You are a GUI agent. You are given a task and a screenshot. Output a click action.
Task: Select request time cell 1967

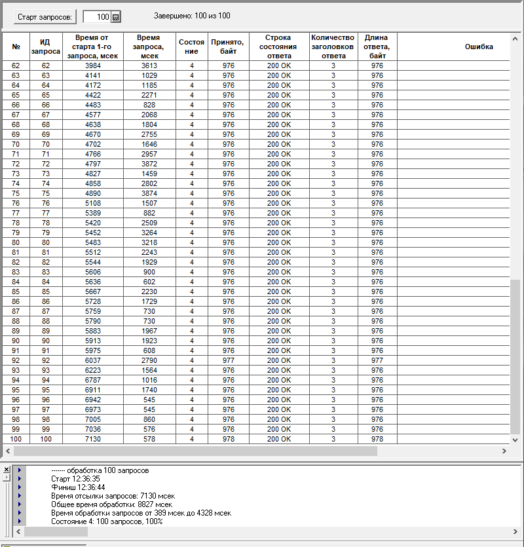pos(149,331)
